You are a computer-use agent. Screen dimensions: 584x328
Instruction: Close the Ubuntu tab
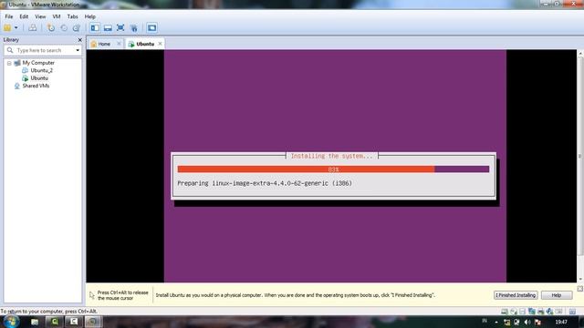[x=160, y=44]
